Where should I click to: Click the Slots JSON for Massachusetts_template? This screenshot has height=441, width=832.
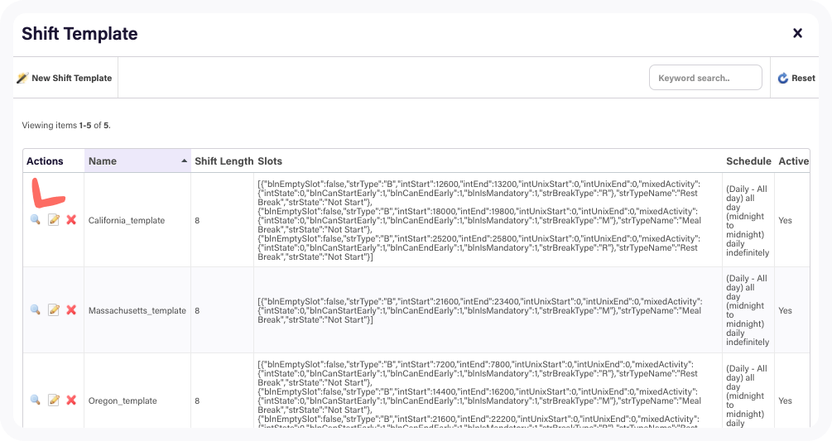[479, 310]
